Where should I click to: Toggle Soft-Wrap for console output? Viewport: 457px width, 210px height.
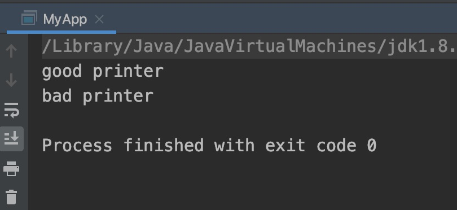click(x=11, y=110)
